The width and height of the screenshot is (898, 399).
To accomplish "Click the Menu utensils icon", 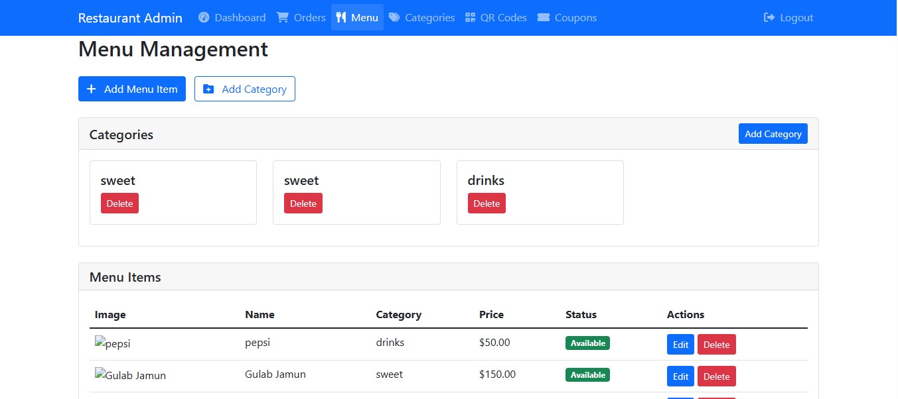I will (x=341, y=18).
